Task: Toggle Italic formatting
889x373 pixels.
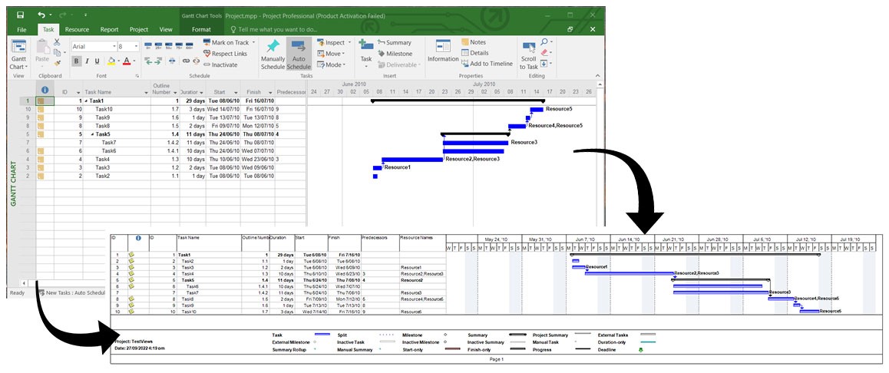Action: point(87,61)
